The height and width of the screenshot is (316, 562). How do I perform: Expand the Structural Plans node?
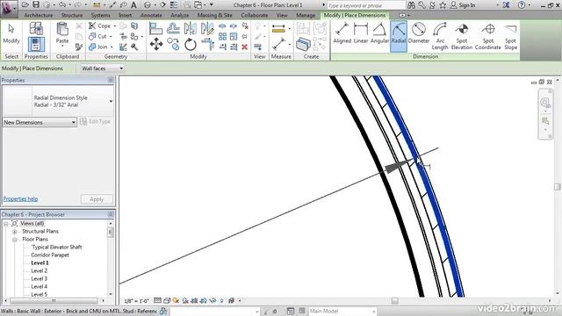click(15, 232)
